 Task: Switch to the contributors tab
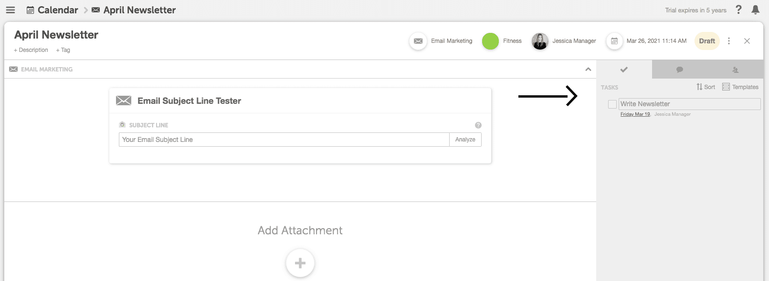tap(736, 70)
